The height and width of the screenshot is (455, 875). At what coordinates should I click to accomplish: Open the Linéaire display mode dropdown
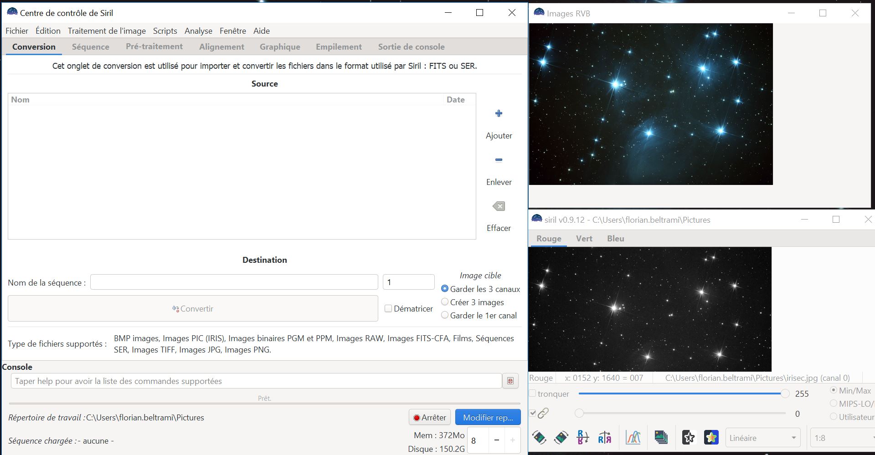pos(762,438)
